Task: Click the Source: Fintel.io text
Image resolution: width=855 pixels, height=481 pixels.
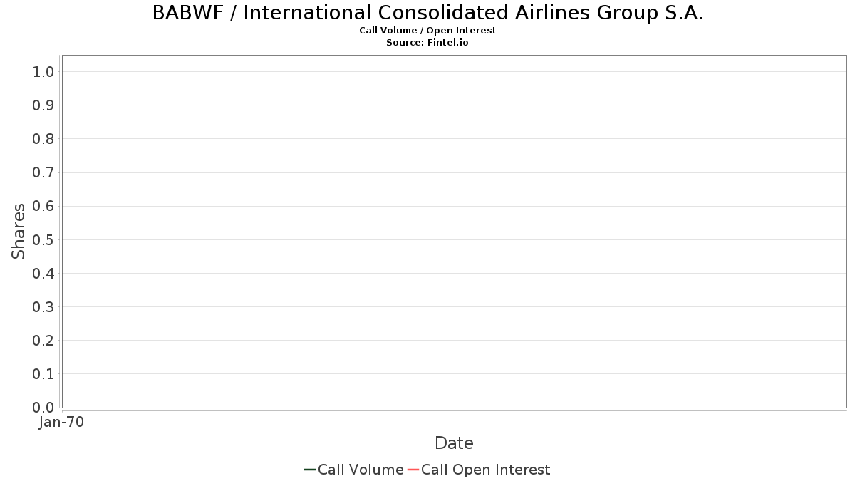Action: coord(427,42)
